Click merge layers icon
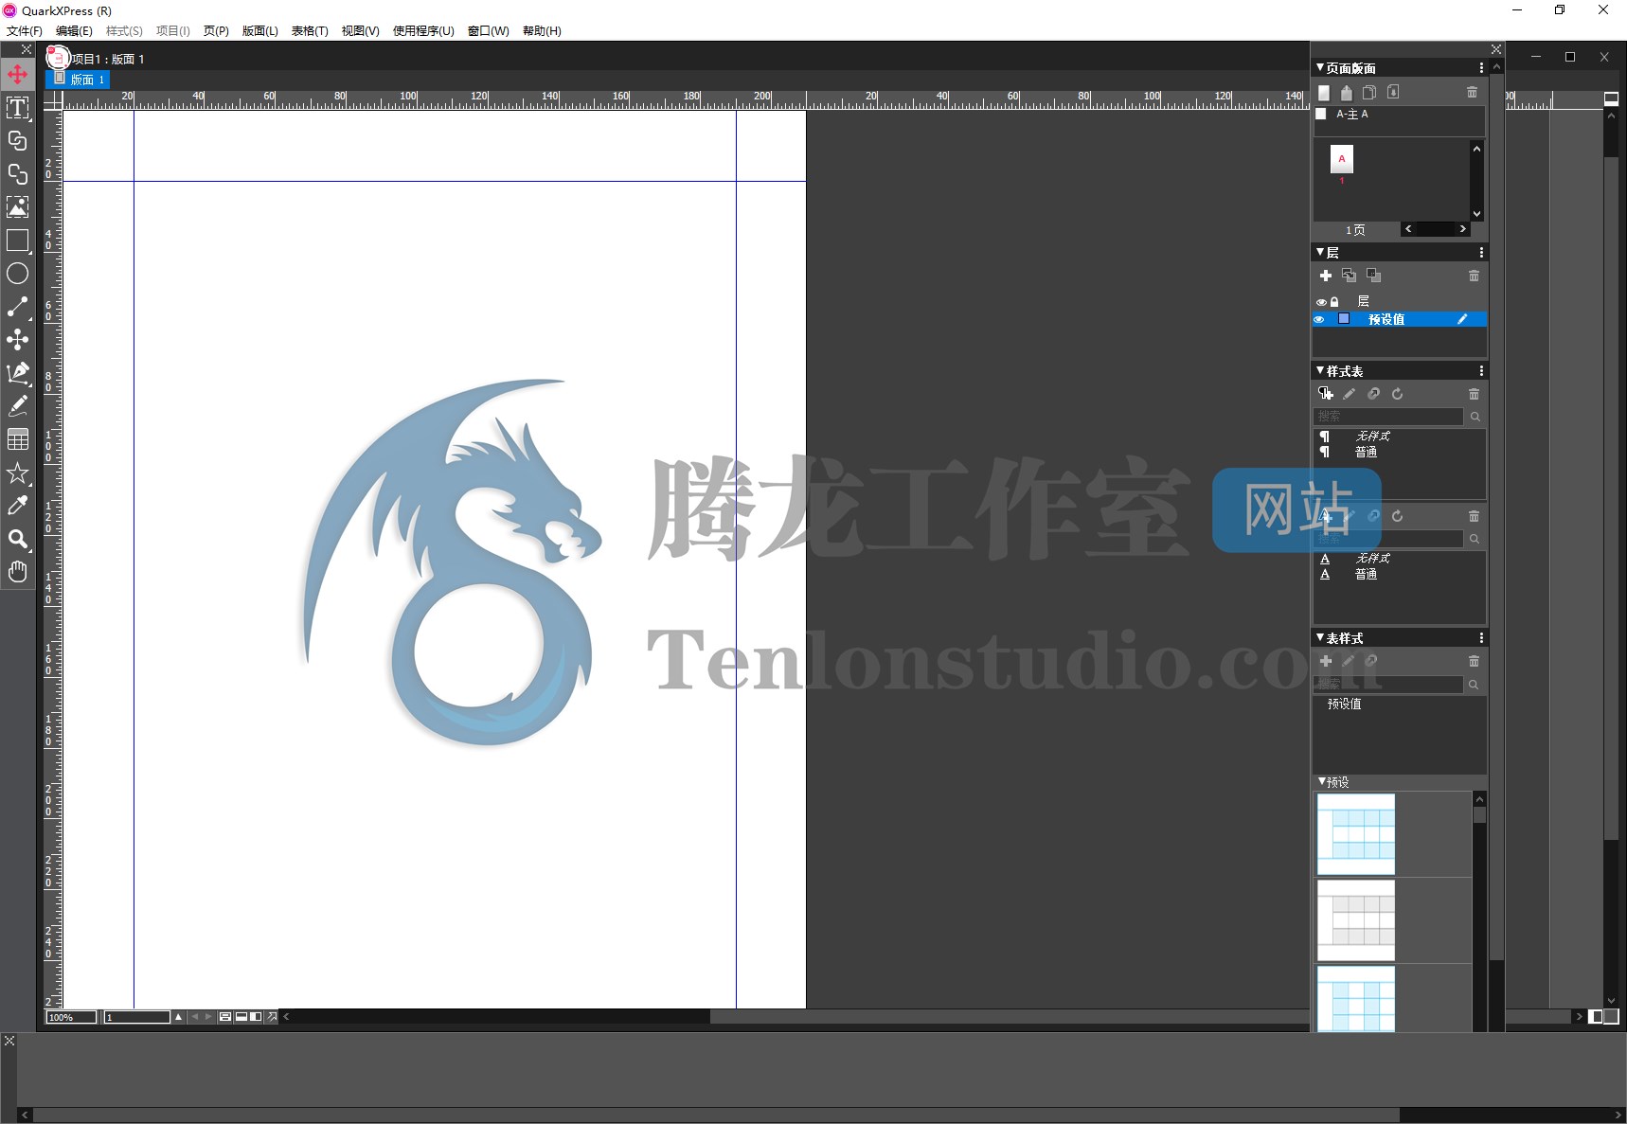 tap(1373, 276)
